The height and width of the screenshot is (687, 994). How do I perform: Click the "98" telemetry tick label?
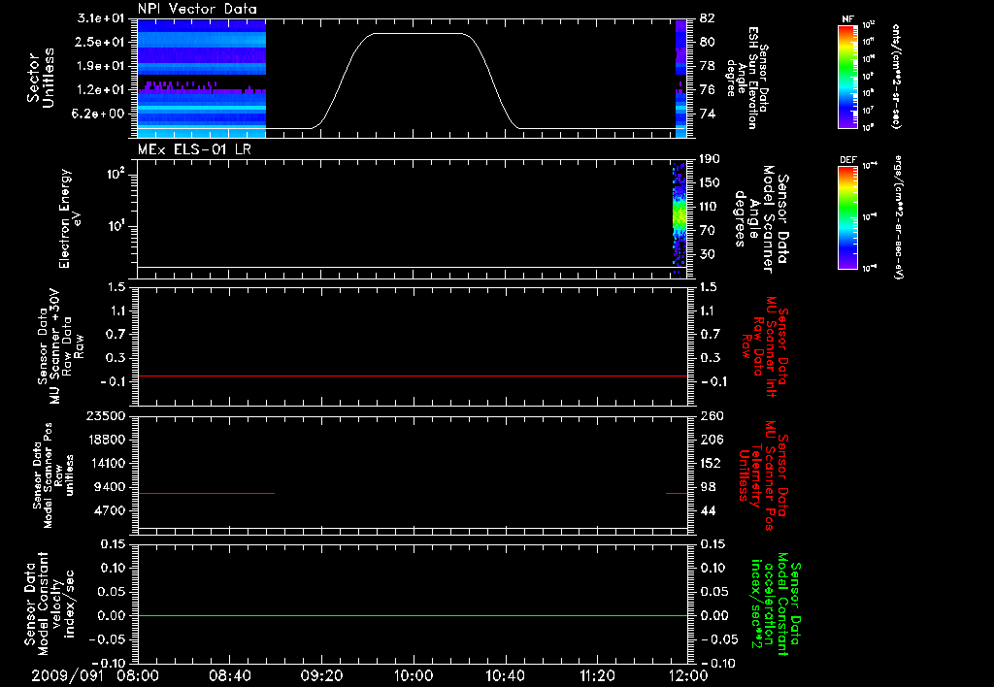pyautogui.click(x=708, y=487)
